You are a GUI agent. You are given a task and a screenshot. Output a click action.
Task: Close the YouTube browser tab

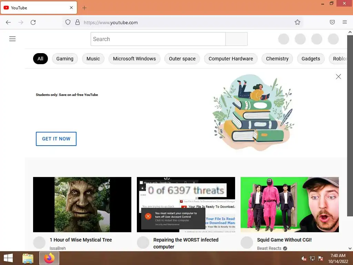tap(71, 8)
